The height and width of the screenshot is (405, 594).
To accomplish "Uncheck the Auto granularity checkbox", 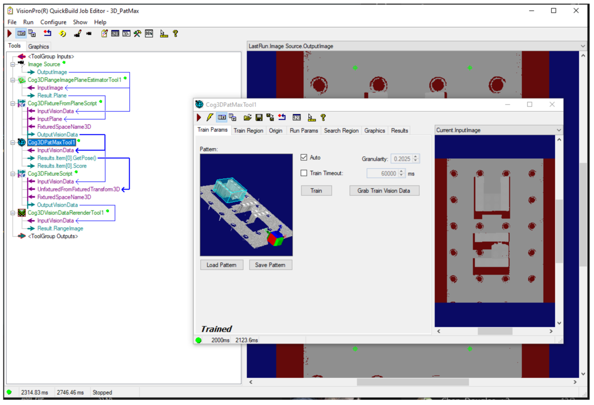I will (x=304, y=158).
